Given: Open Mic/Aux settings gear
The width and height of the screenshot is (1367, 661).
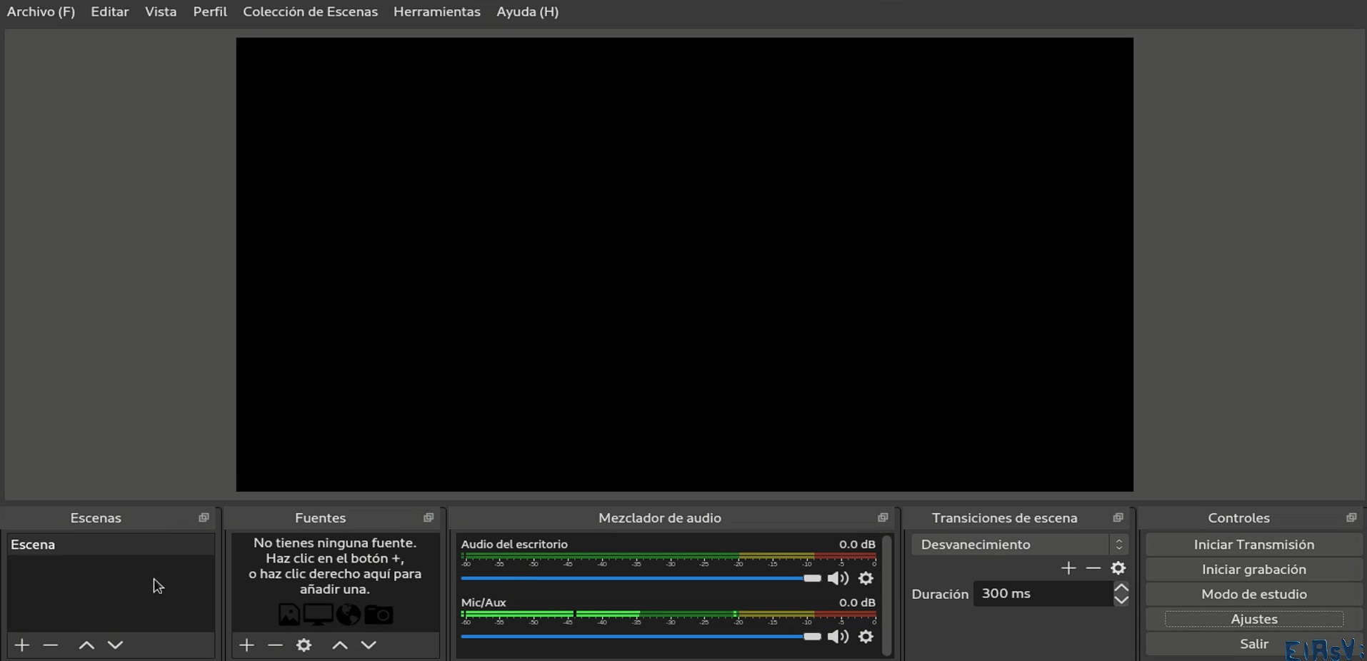Looking at the screenshot, I should pyautogui.click(x=866, y=637).
